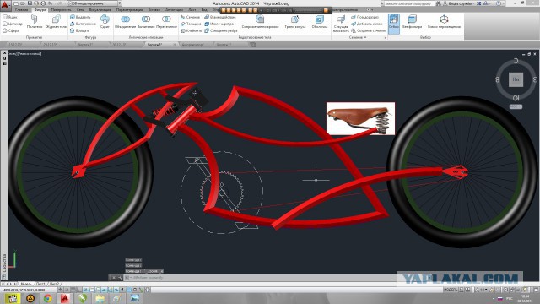Open the Визуализация ribbon tab
The height and width of the screenshot is (304, 540).
pyautogui.click(x=100, y=10)
